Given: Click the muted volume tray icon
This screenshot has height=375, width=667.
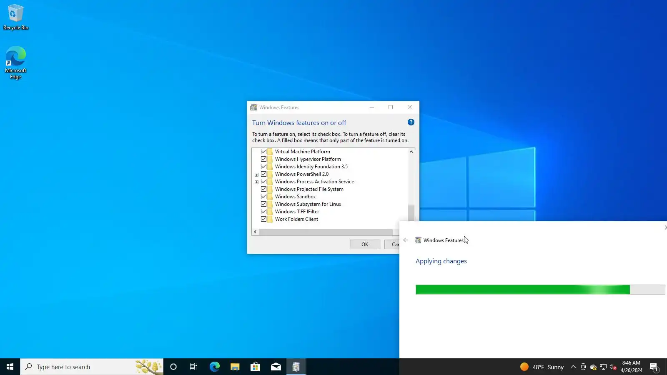Looking at the screenshot, I should (613, 367).
